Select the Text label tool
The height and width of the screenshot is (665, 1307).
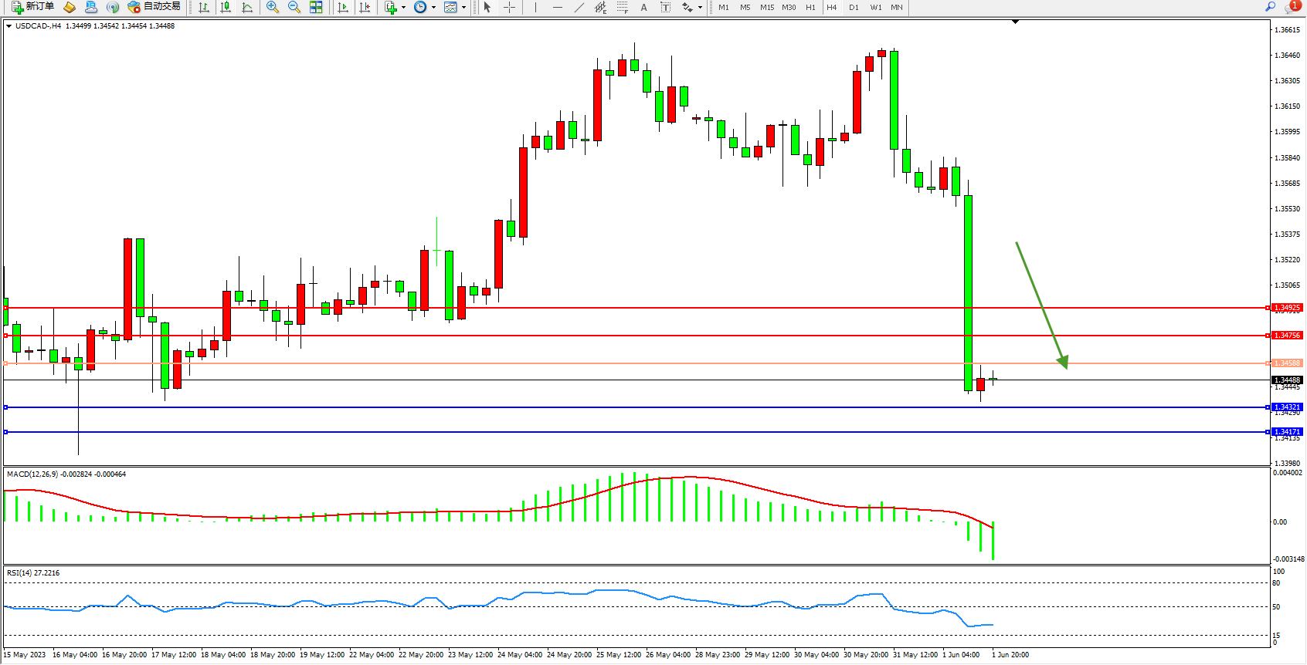pyautogui.click(x=643, y=7)
